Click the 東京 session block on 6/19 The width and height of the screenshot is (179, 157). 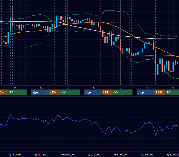[x=40, y=92]
